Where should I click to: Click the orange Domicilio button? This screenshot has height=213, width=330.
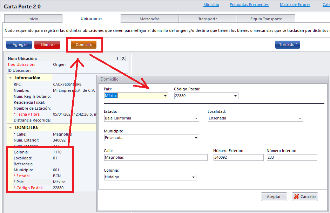[84, 45]
